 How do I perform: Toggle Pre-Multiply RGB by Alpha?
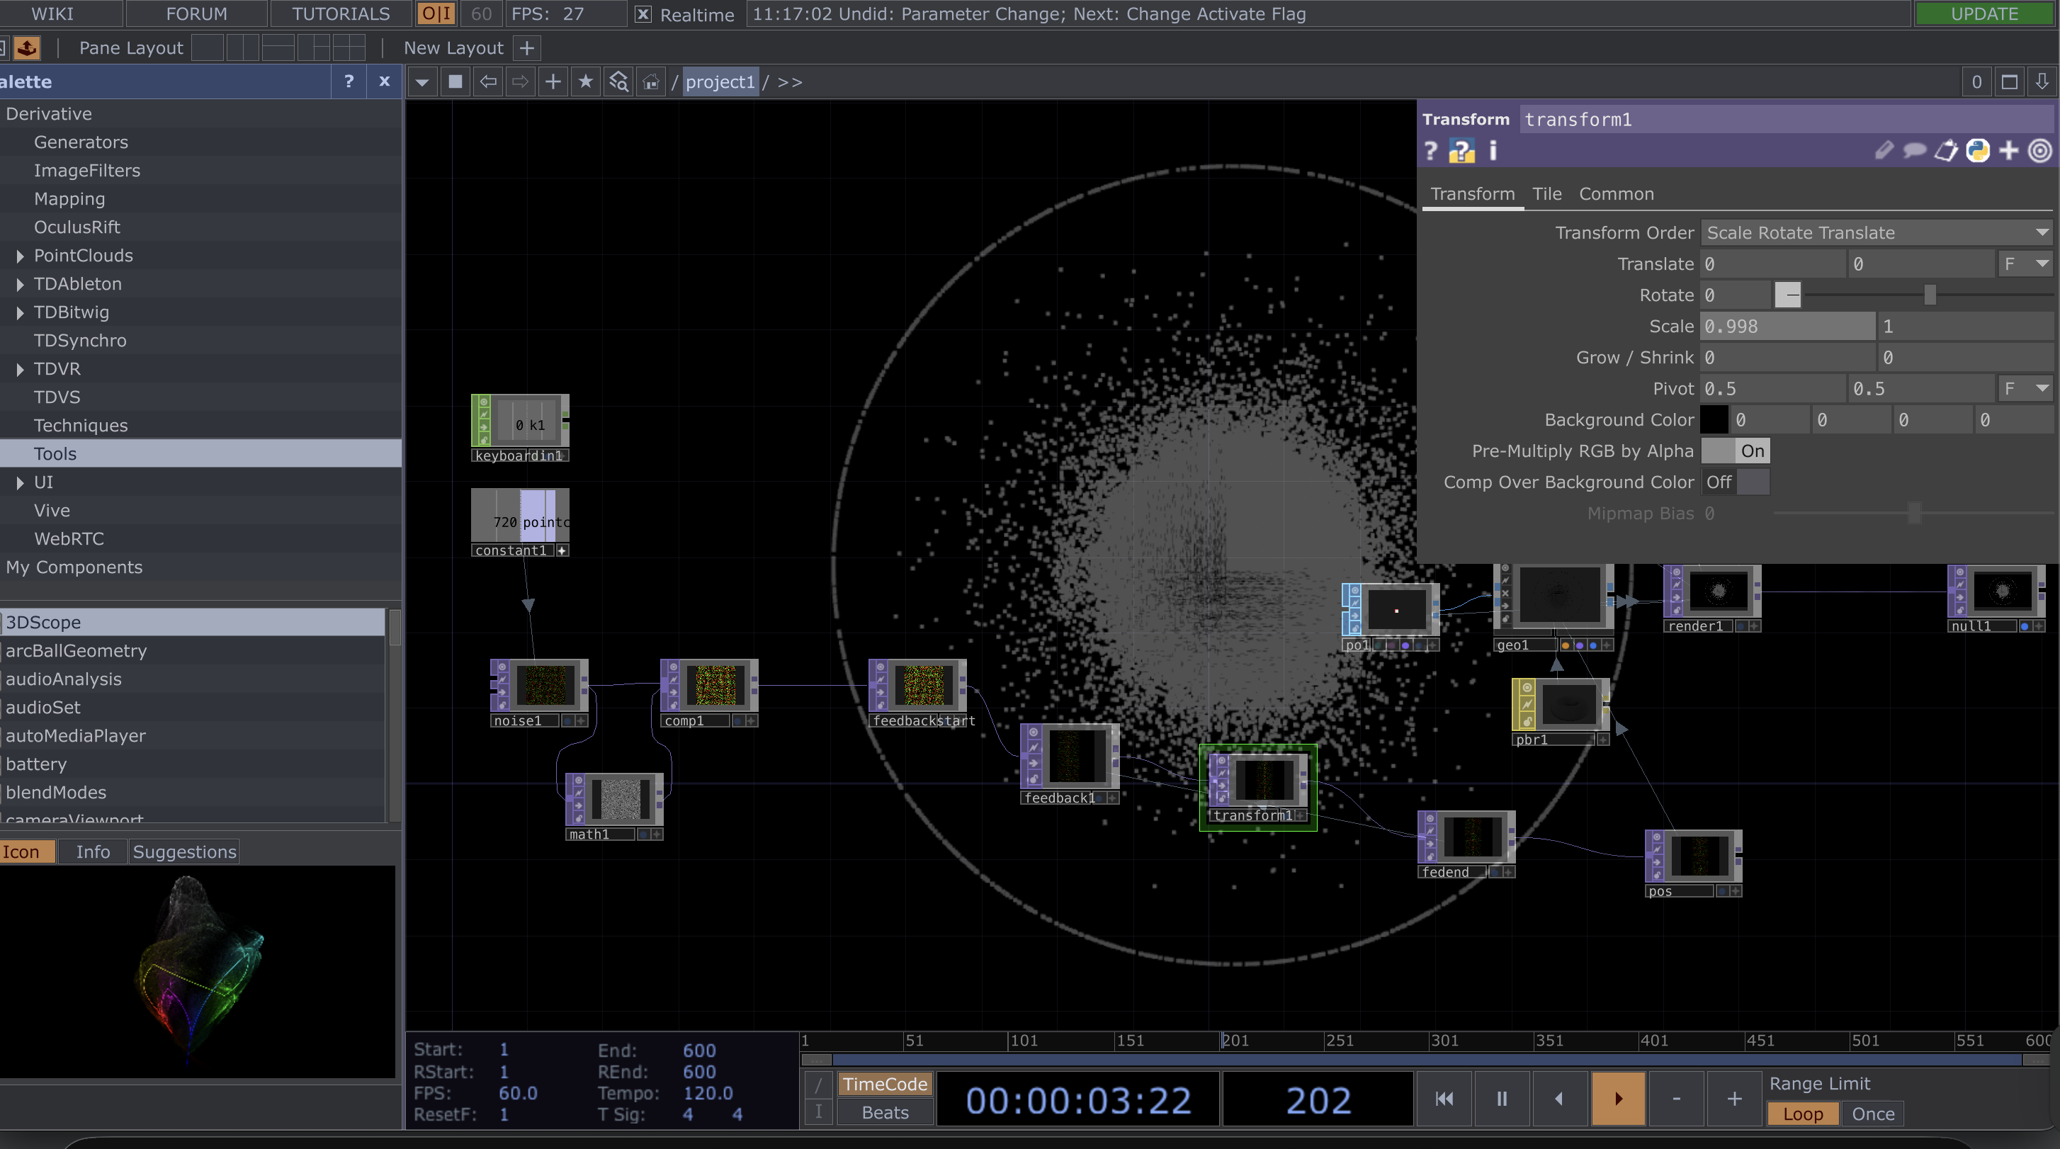point(1735,451)
